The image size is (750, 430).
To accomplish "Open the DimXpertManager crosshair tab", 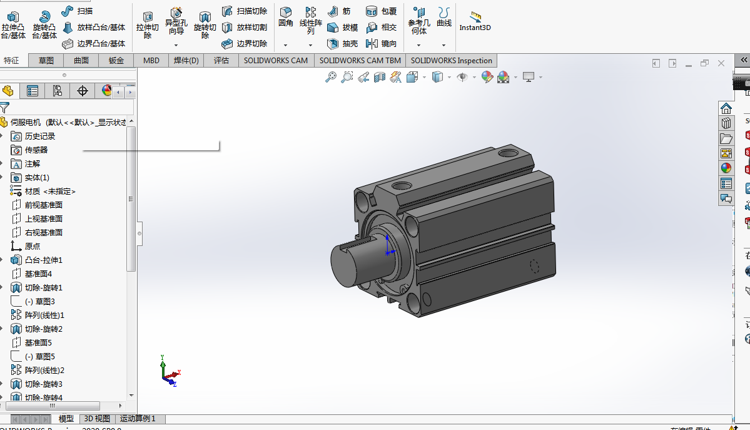I will point(83,91).
